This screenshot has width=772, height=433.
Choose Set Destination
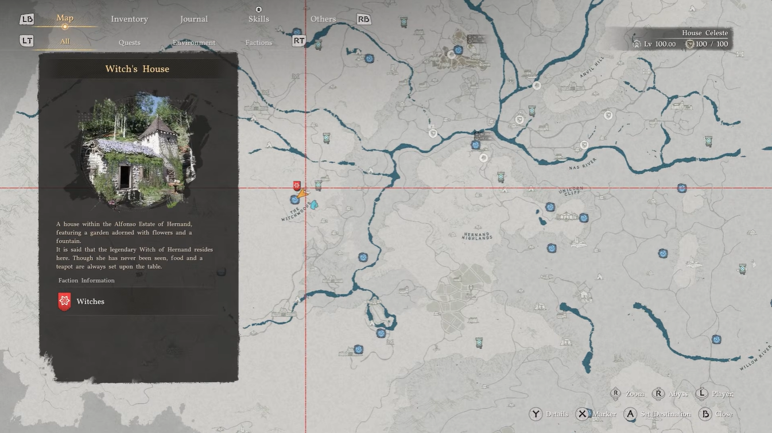[666, 414]
